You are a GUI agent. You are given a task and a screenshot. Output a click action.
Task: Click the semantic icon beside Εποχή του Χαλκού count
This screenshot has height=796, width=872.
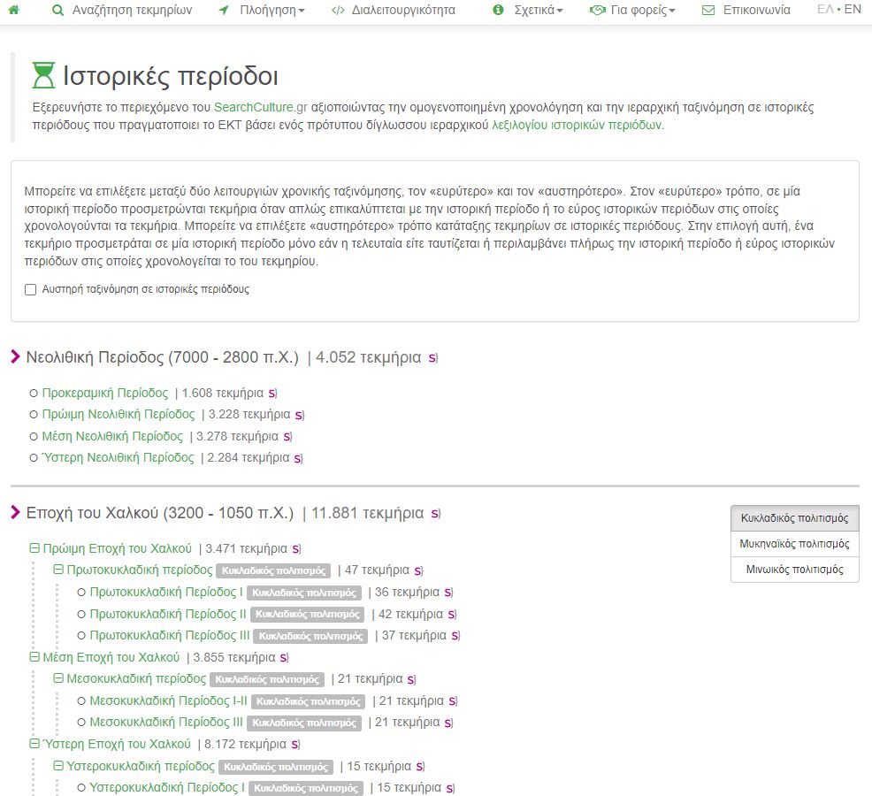436,514
